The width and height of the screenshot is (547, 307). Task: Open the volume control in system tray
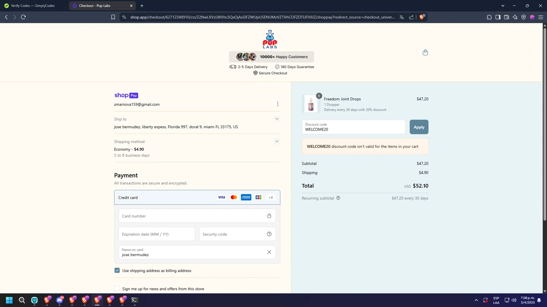(514, 300)
